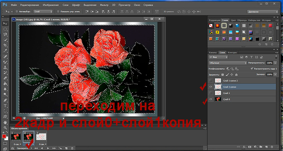Delete the selected timeline frame
Screen dimensions: 283x151
point(72,148)
